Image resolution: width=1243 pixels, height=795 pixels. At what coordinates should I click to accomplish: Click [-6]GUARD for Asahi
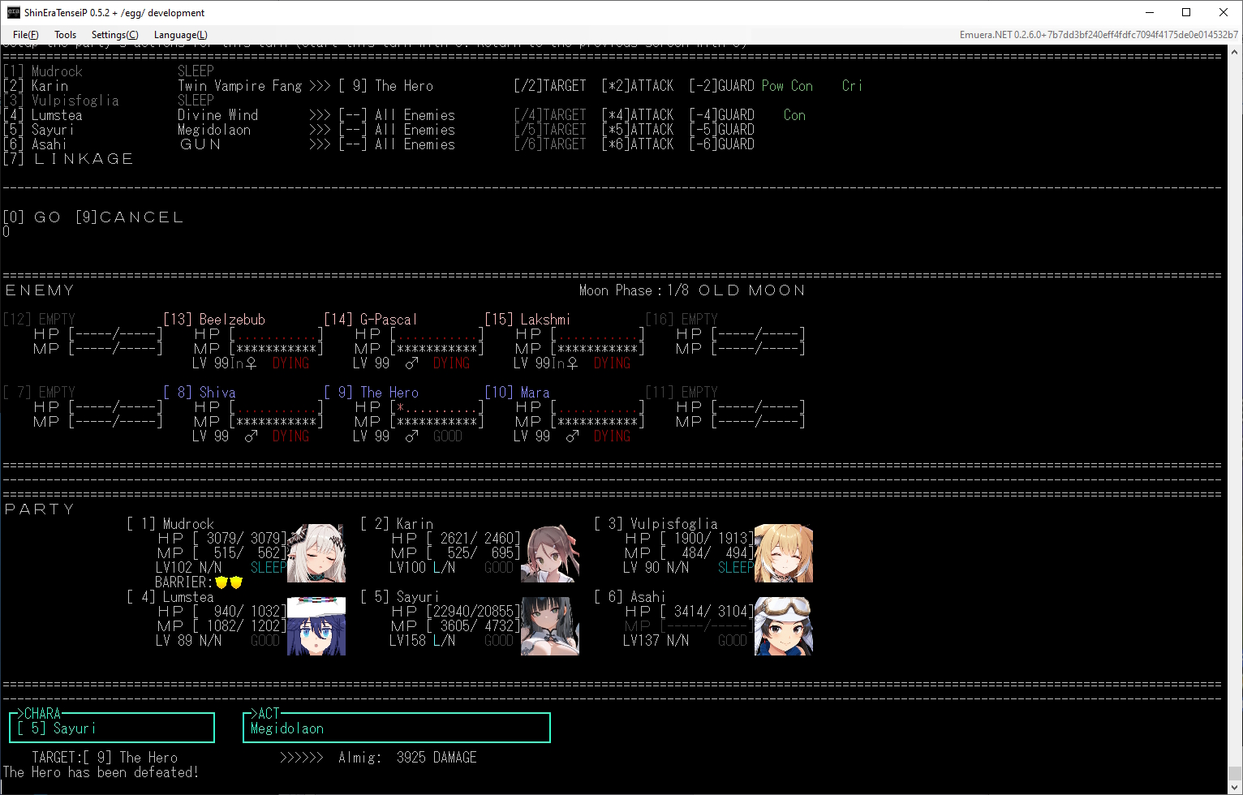click(x=722, y=144)
